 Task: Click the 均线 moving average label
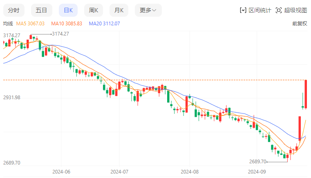(x=8, y=24)
